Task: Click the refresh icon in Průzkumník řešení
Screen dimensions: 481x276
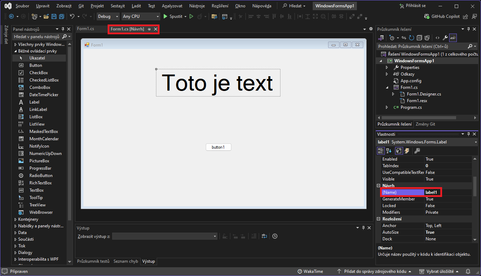Action: 412,38
